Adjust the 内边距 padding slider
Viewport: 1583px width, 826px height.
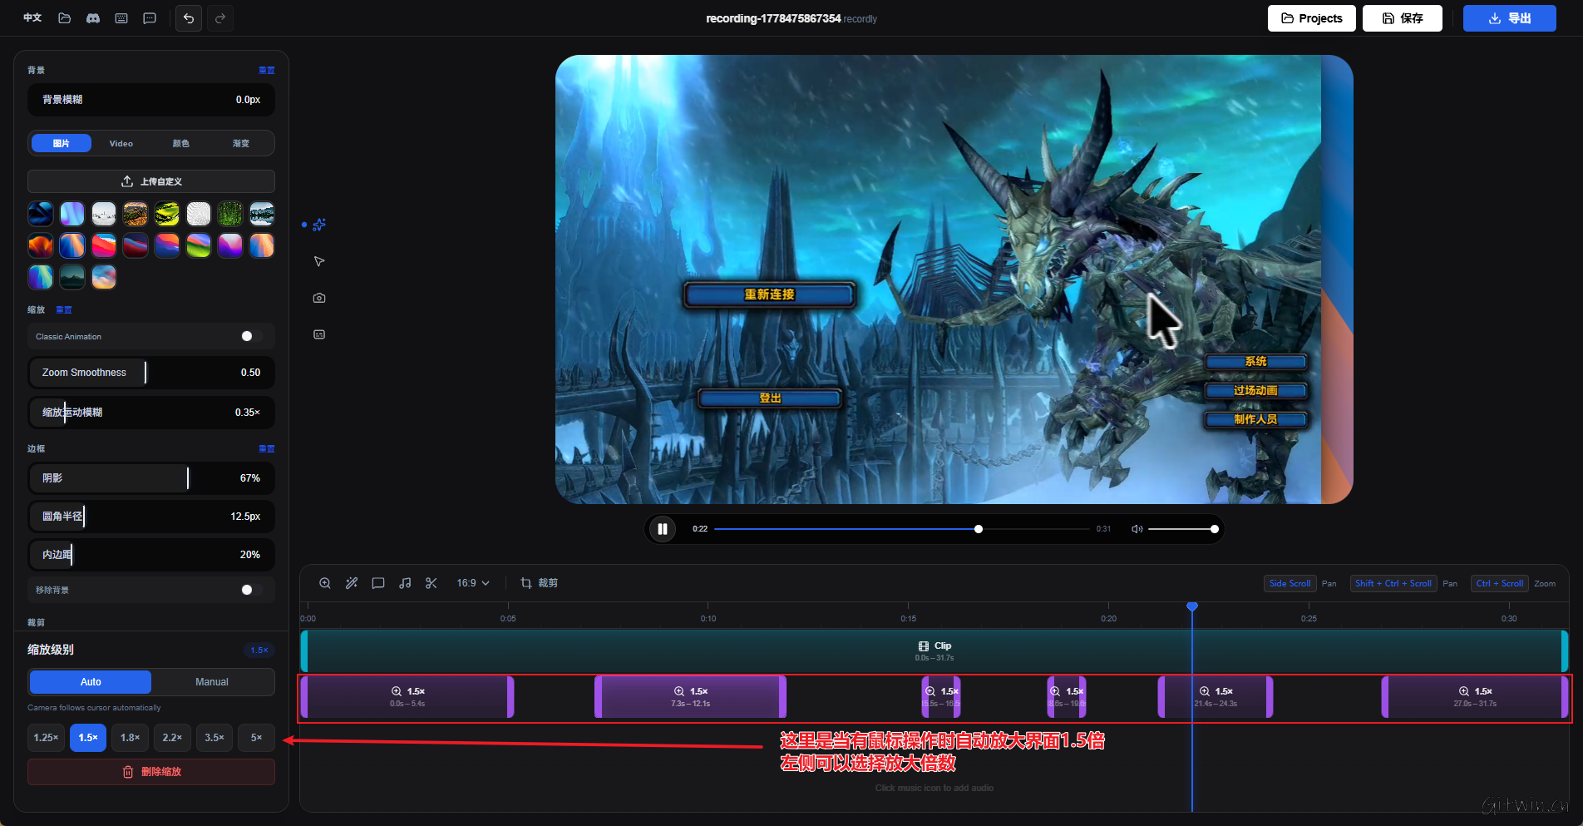pyautogui.click(x=151, y=555)
